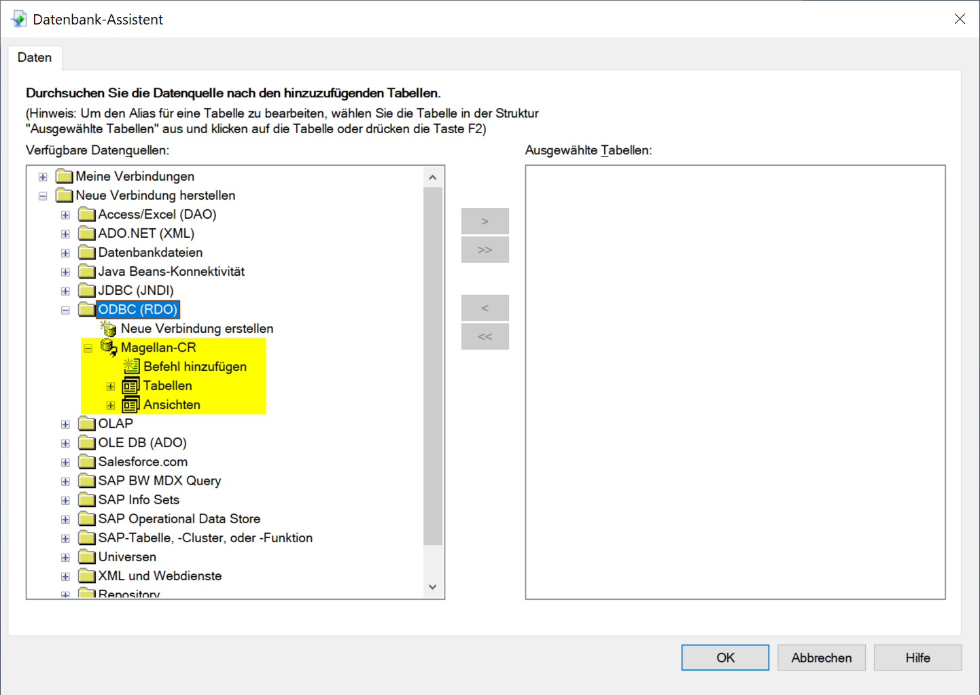Expand the Salesforce.com node
This screenshot has width=980, height=695.
pos(65,463)
